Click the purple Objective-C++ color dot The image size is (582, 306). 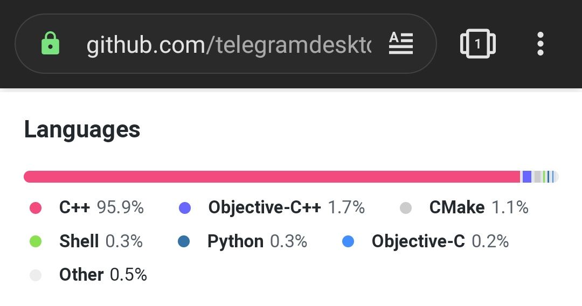pos(185,208)
